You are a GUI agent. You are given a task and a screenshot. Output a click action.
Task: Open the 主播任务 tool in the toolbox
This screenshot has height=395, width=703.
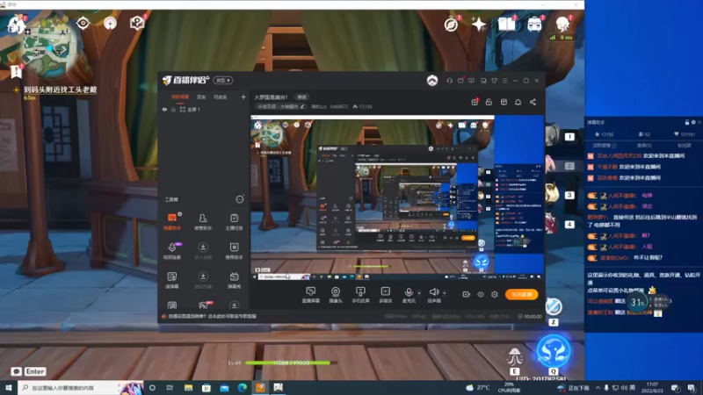(234, 221)
